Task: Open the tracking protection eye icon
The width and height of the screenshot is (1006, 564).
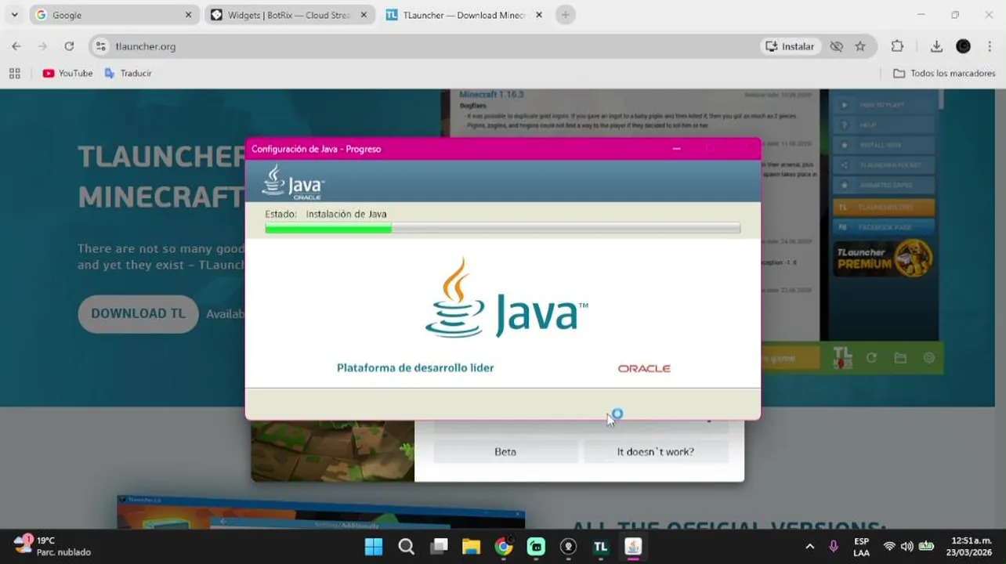Action: tap(836, 46)
